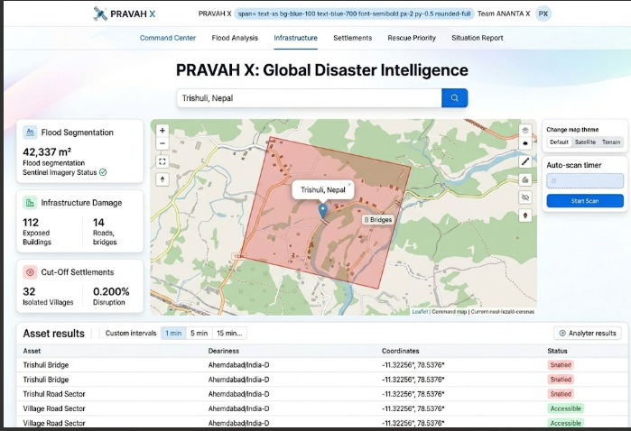This screenshot has width=631, height=431.
Task: Open the map layers stack icon
Action: pos(525,131)
